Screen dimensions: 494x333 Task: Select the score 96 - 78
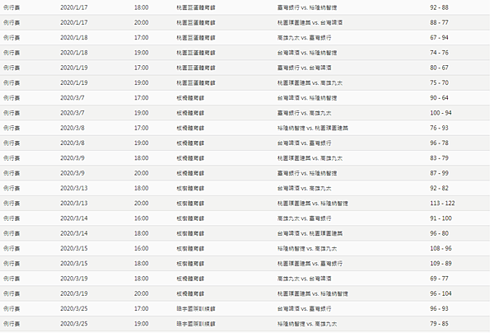(439, 143)
